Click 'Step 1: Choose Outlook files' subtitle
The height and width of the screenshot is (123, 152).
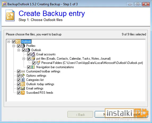[x=41, y=20]
